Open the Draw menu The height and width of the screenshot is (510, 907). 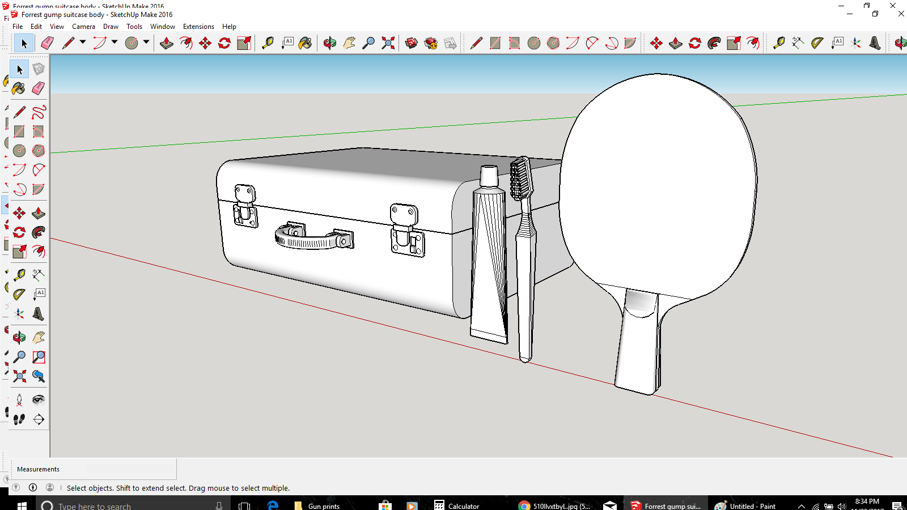click(x=111, y=27)
